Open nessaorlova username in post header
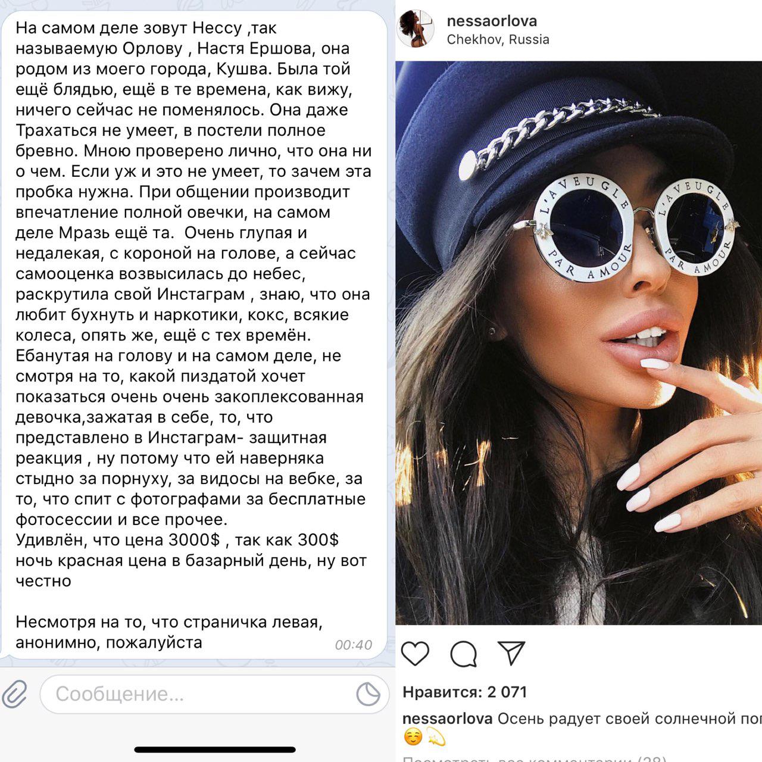This screenshot has width=762, height=762. 492,21
